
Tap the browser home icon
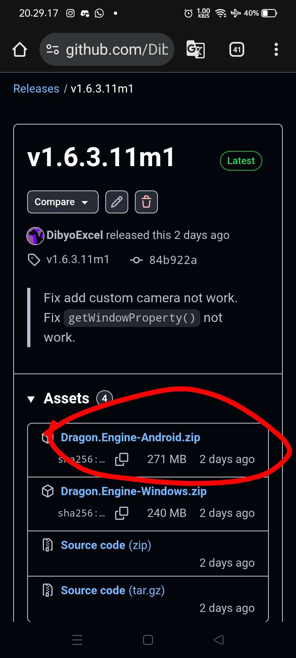(20, 50)
